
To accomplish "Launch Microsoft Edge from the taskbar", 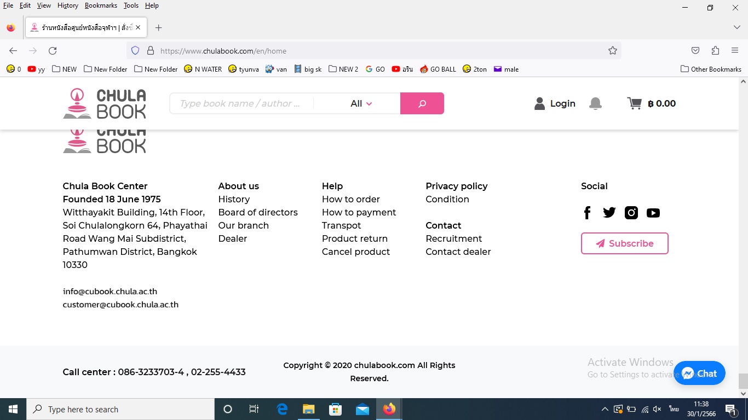I will 282,409.
